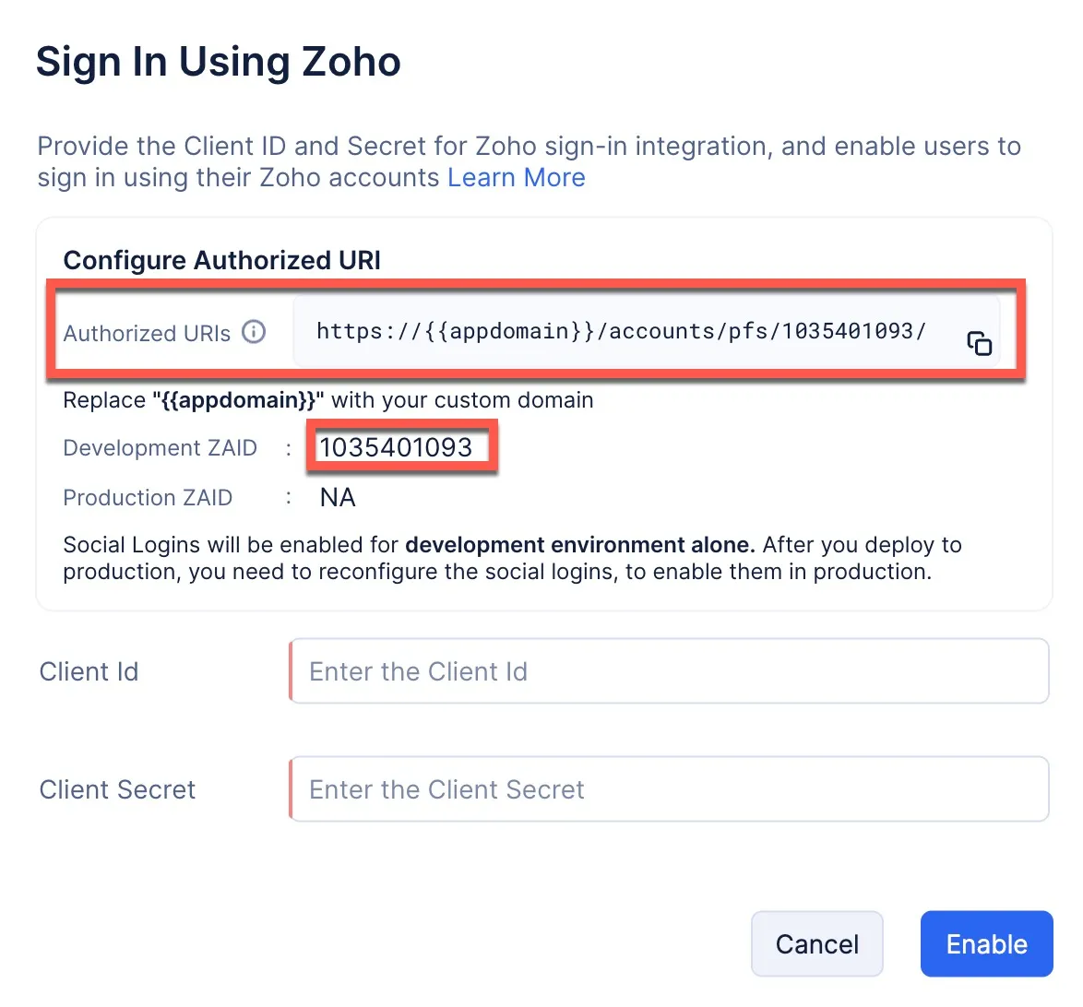The image size is (1083, 1007).
Task: Open the Learn More link
Action: (x=516, y=177)
